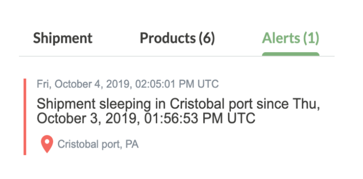Click the word Products in the tab bar
The width and height of the screenshot is (363, 179).
pyautogui.click(x=168, y=38)
